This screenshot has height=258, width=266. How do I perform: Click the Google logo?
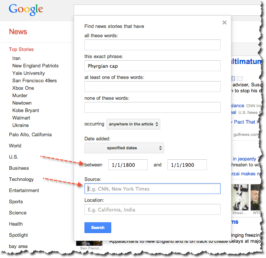pos(26,10)
